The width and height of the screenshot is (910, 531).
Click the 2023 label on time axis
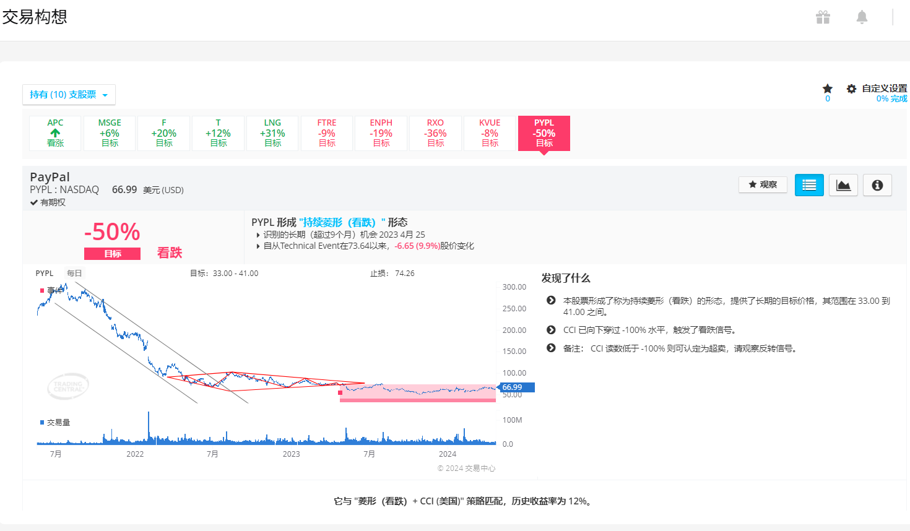click(x=291, y=454)
